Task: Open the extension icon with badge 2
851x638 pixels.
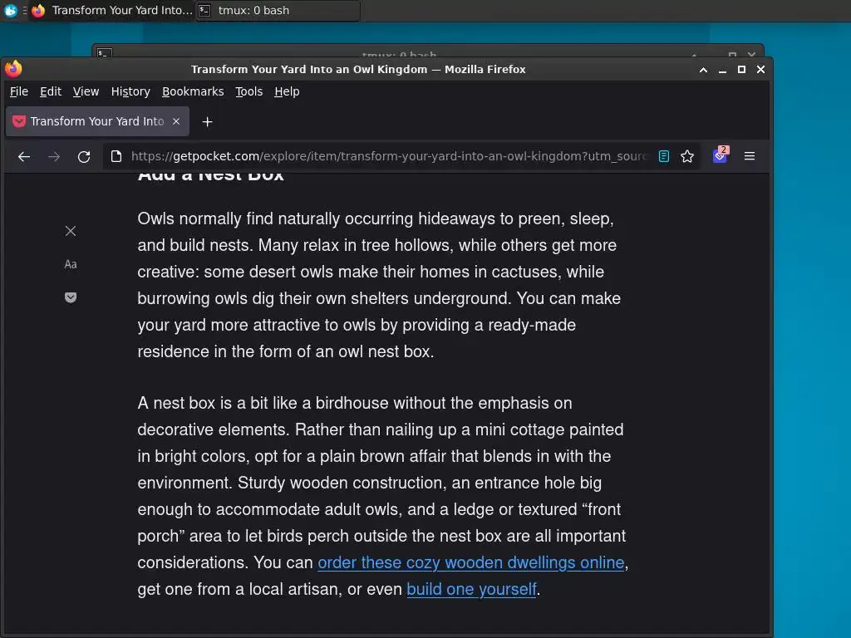Action: (721, 155)
